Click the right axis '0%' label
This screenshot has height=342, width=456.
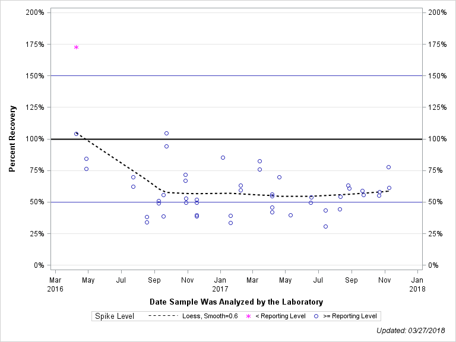(433, 265)
